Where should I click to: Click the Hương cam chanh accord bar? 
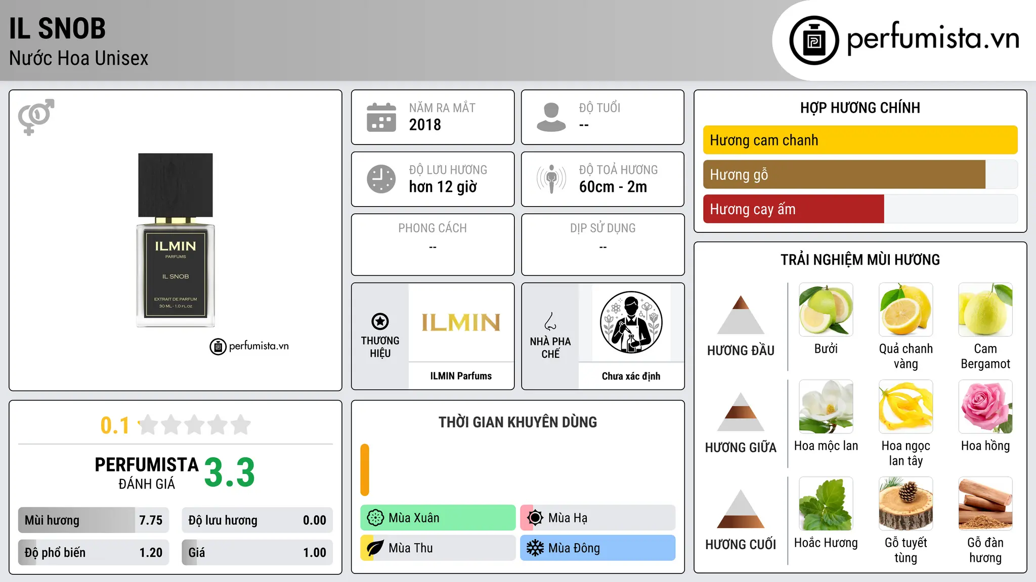pos(860,140)
